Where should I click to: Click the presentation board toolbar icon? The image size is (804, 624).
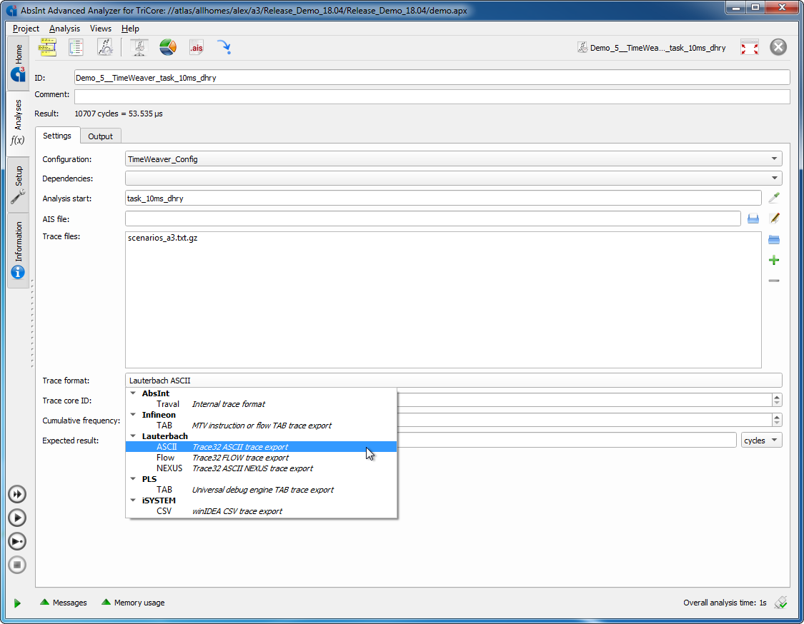(x=139, y=47)
